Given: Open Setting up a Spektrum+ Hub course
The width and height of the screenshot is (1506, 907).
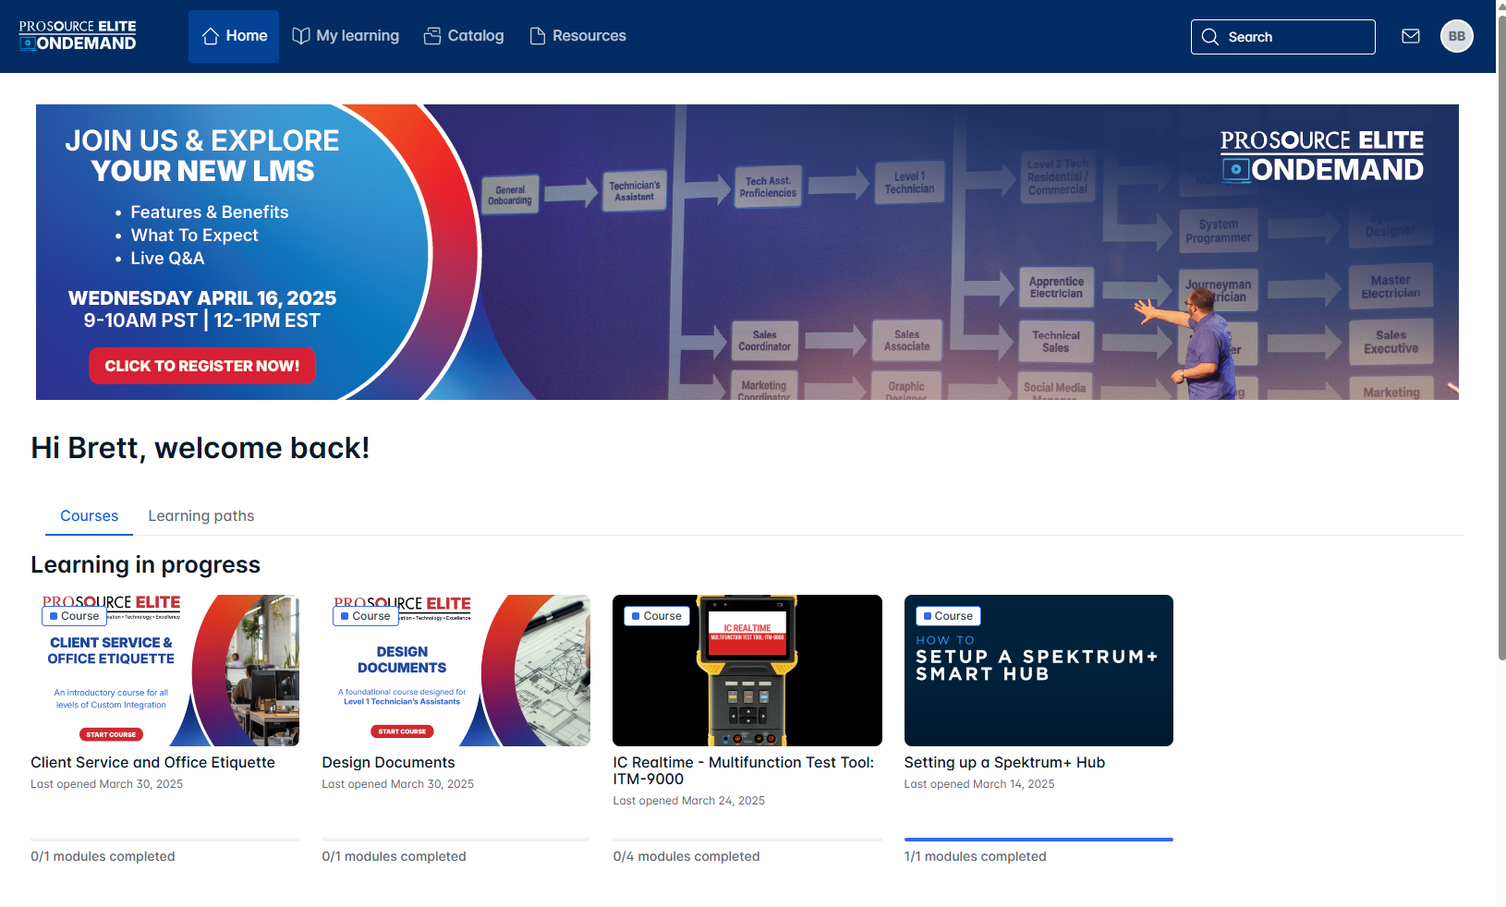Looking at the screenshot, I should click(1004, 762).
